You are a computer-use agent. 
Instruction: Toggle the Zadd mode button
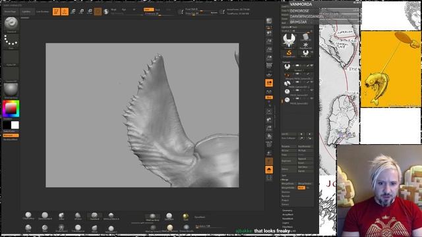148,9
